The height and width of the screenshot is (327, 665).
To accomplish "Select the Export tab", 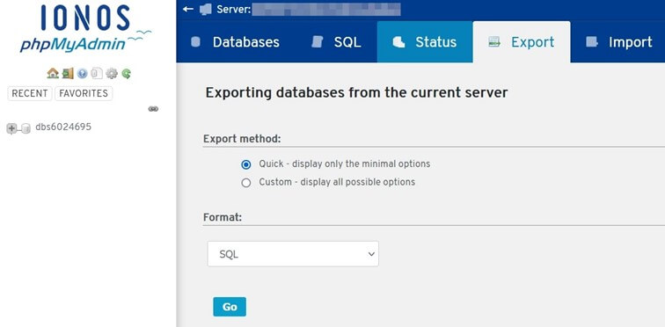I will 522,42.
